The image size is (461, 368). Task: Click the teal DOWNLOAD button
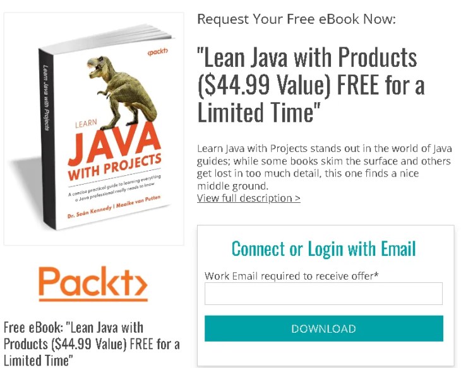[324, 328]
